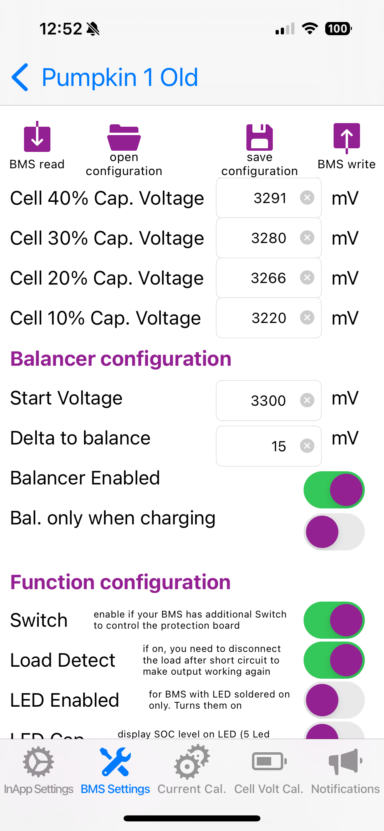
Task: Turn off the Load Detect toggle
Action: (334, 660)
